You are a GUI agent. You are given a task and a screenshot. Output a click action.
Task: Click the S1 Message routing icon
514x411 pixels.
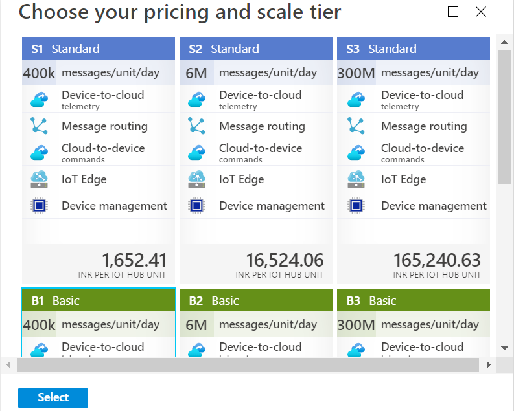tap(39, 126)
